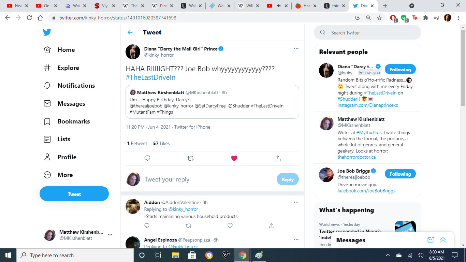Open Chrome from the Windows taskbar
Screen dimensions: 466x262
tap(243, 255)
